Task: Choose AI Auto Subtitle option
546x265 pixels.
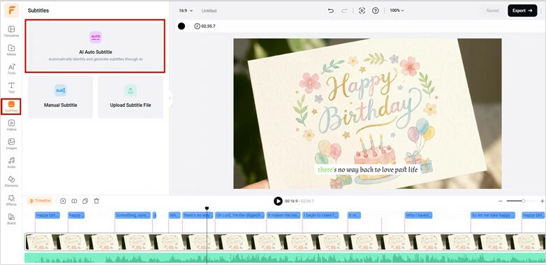Action: (x=95, y=46)
